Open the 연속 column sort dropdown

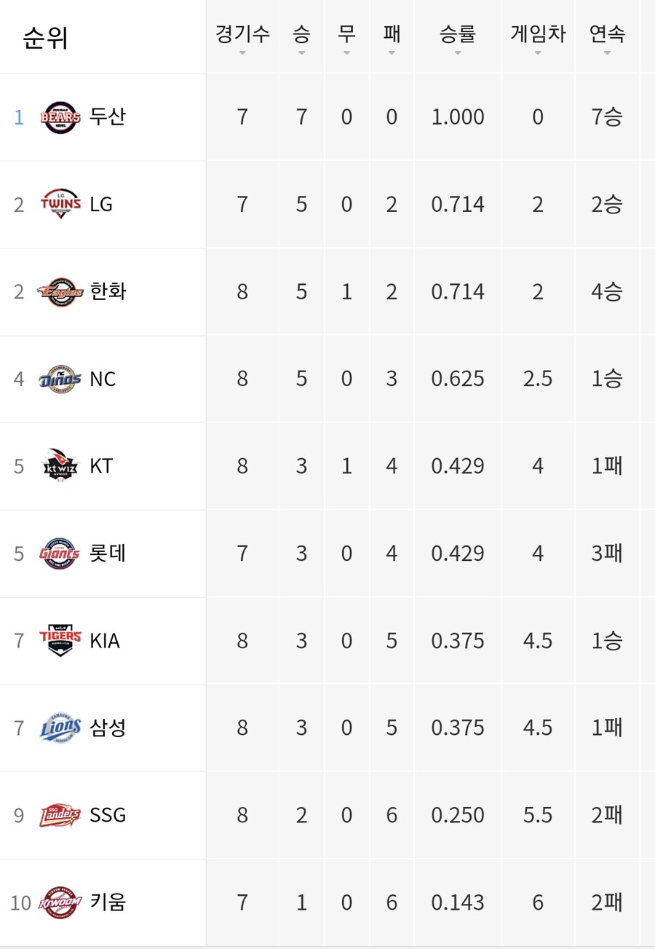(x=607, y=52)
